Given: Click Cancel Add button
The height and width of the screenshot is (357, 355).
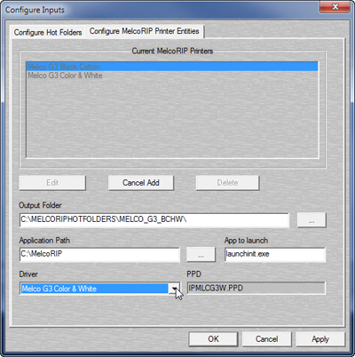Looking at the screenshot, I should (141, 183).
